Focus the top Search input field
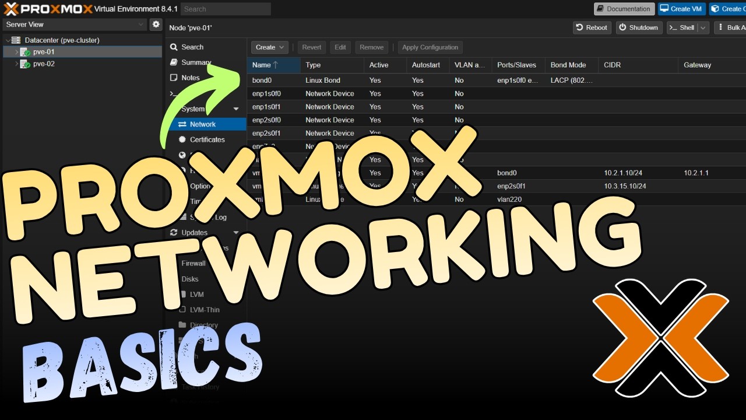 pyautogui.click(x=226, y=9)
